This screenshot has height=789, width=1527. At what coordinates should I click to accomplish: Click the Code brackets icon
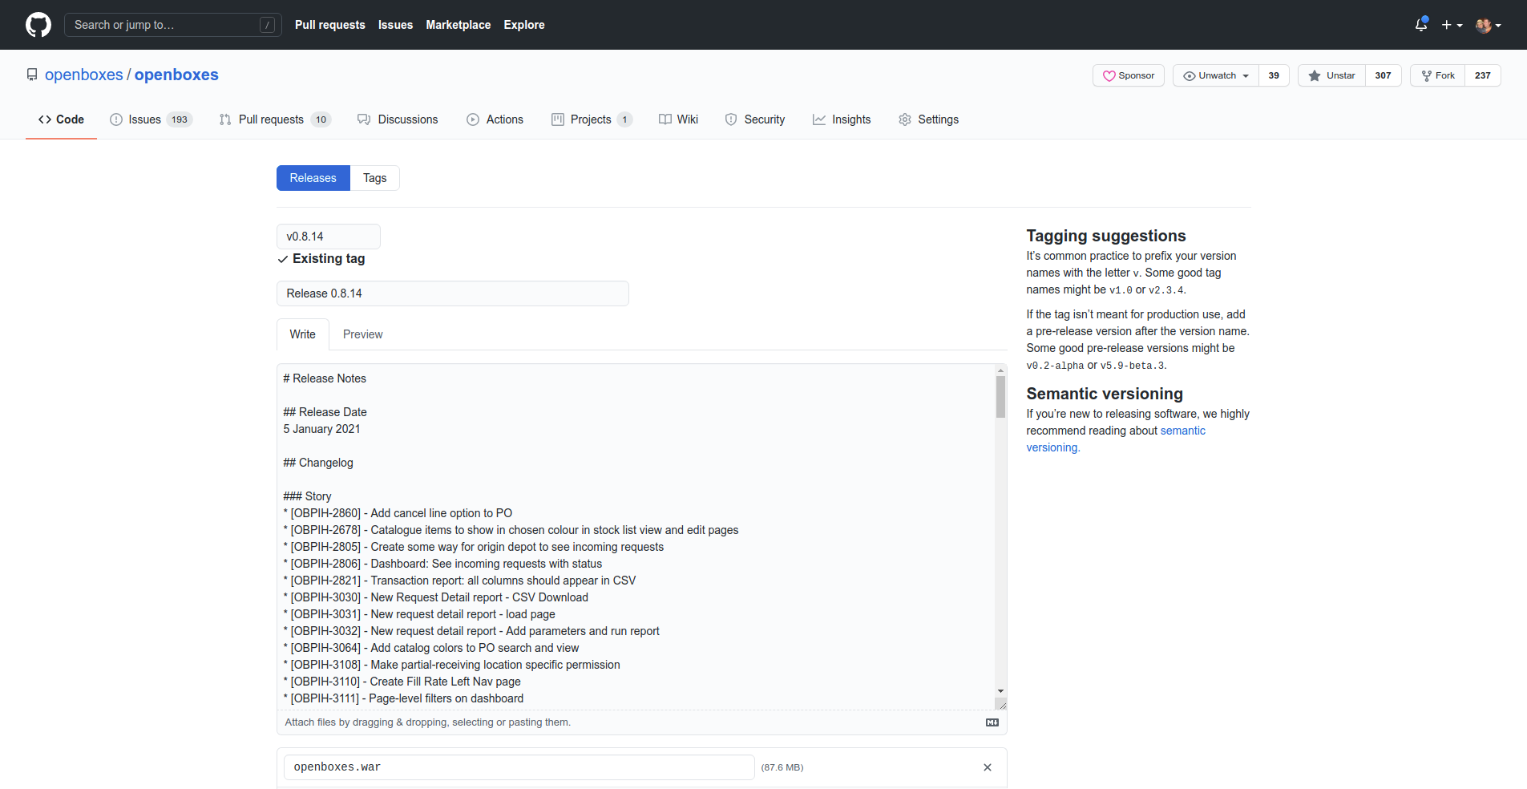click(x=45, y=119)
